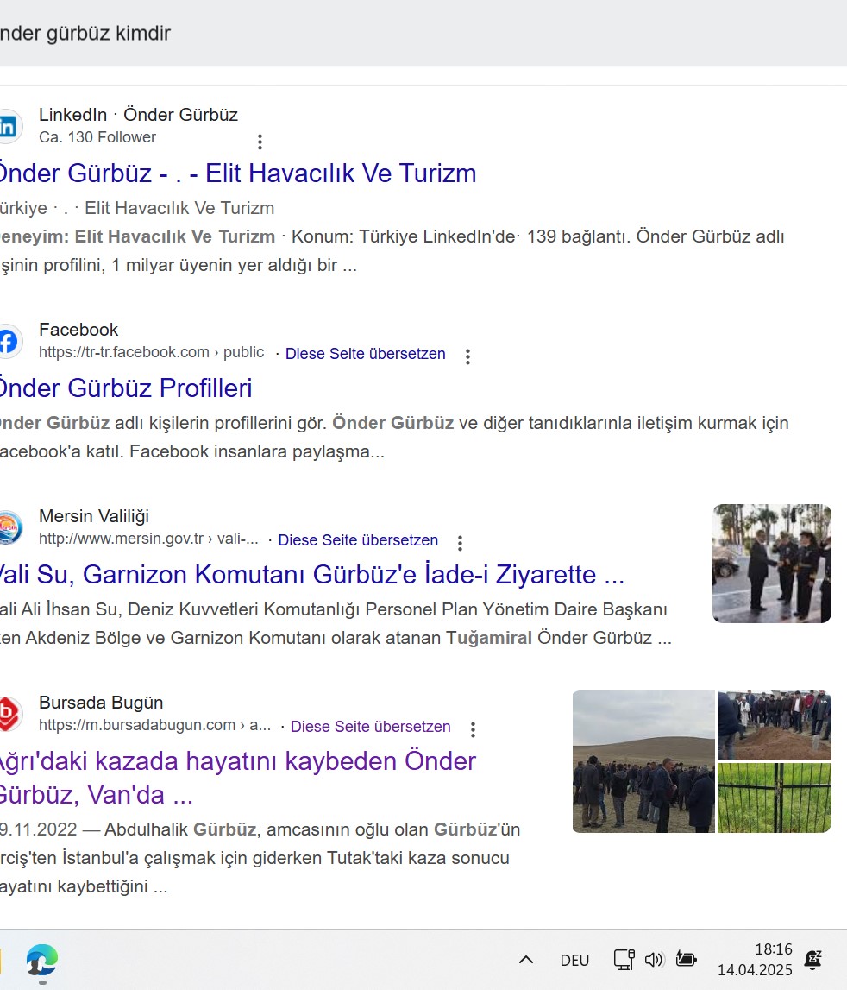847x990 pixels.
Task: Translate the Bursada Bugün result page
Action: (371, 726)
